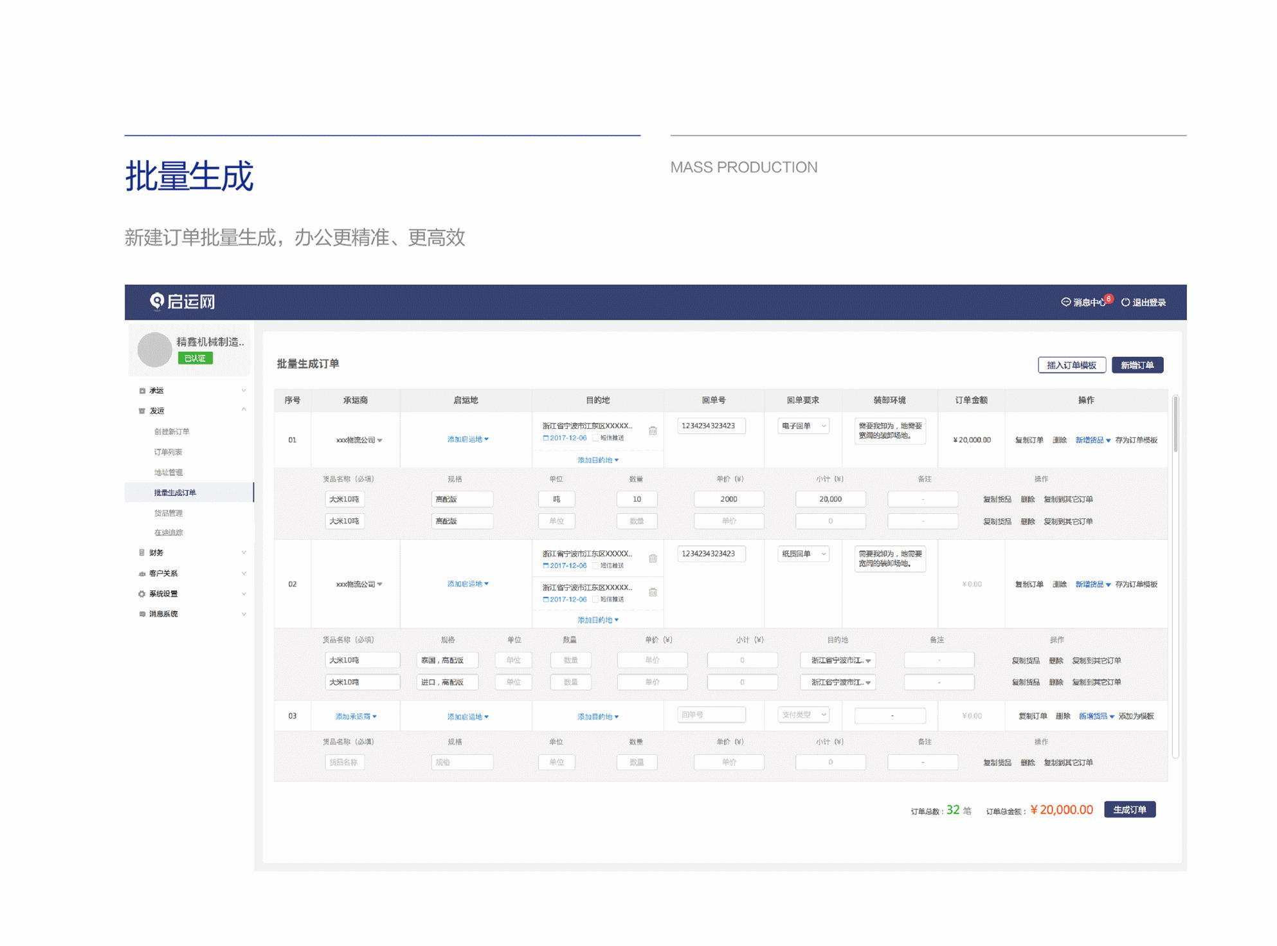Open date 2017-12-06 of order 02 second destination
Screen dimensions: 1277x946
click(565, 599)
